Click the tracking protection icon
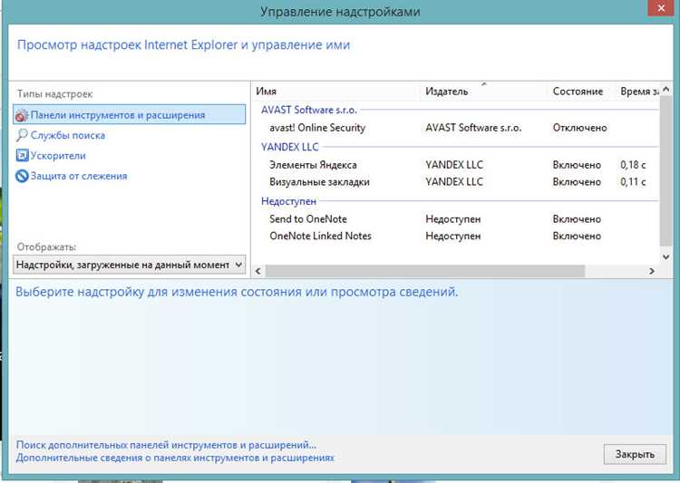 pos(22,176)
